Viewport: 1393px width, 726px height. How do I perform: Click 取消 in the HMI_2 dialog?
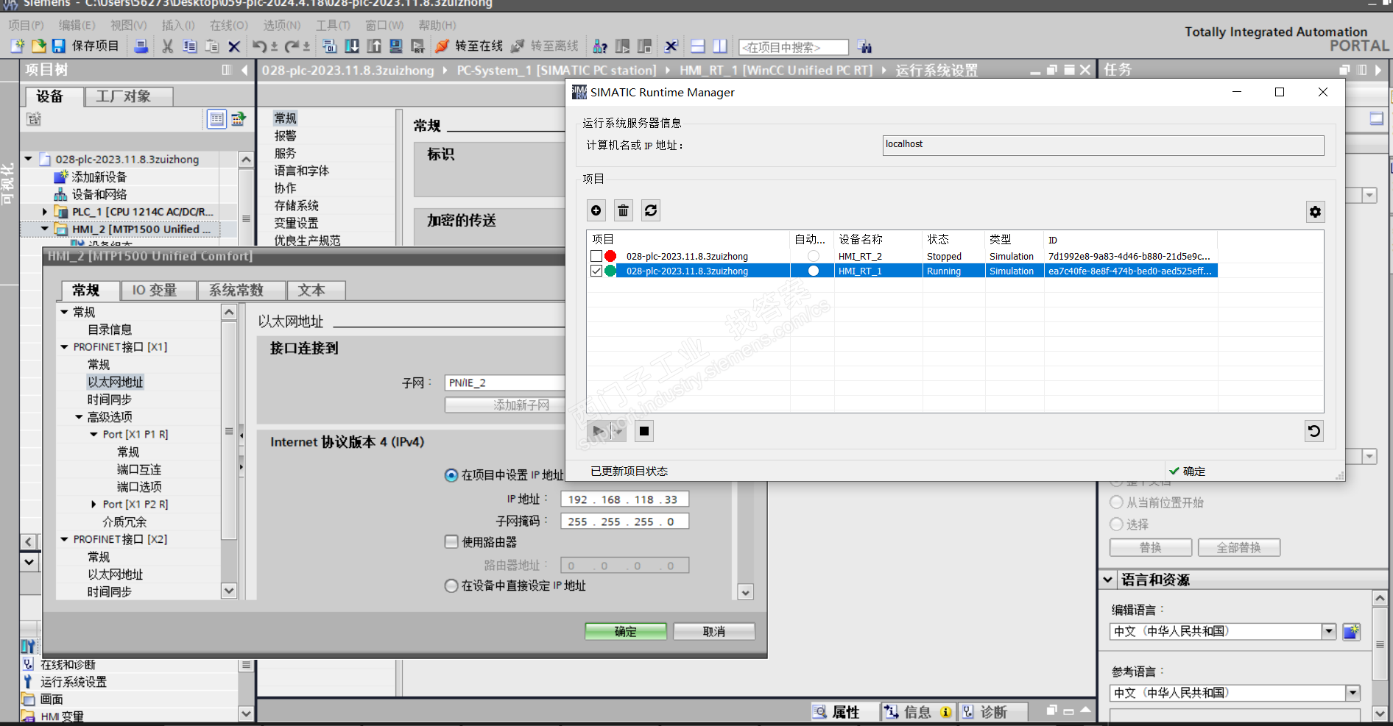(714, 631)
